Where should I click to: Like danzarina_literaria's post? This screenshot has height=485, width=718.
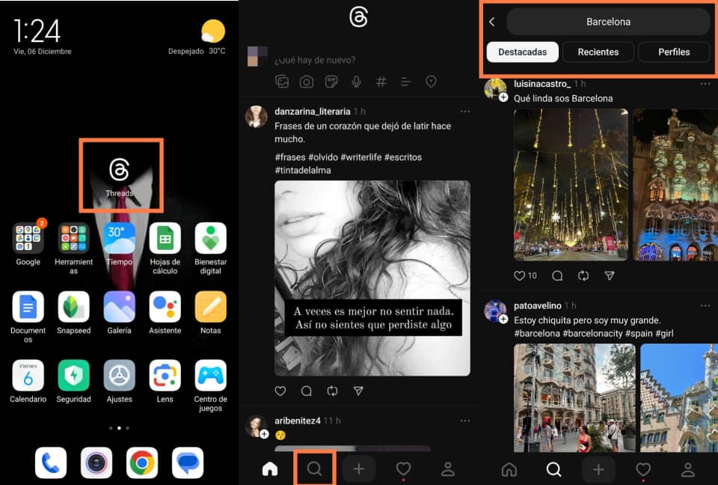tap(280, 391)
